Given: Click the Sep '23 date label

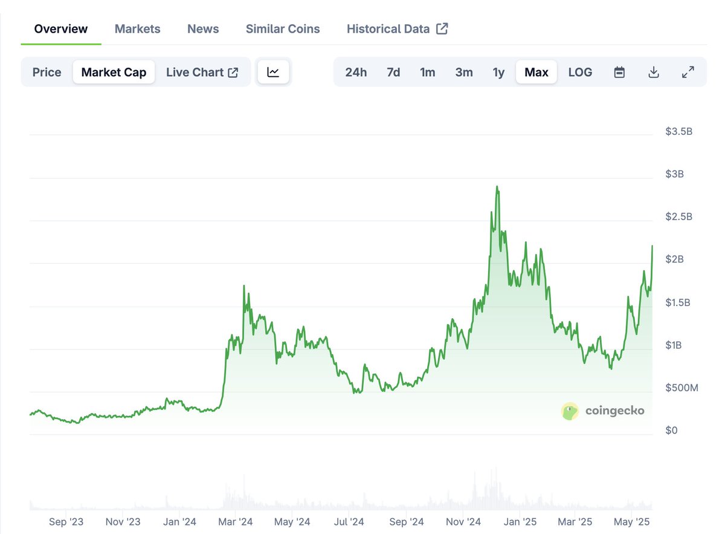Looking at the screenshot, I should [x=66, y=521].
